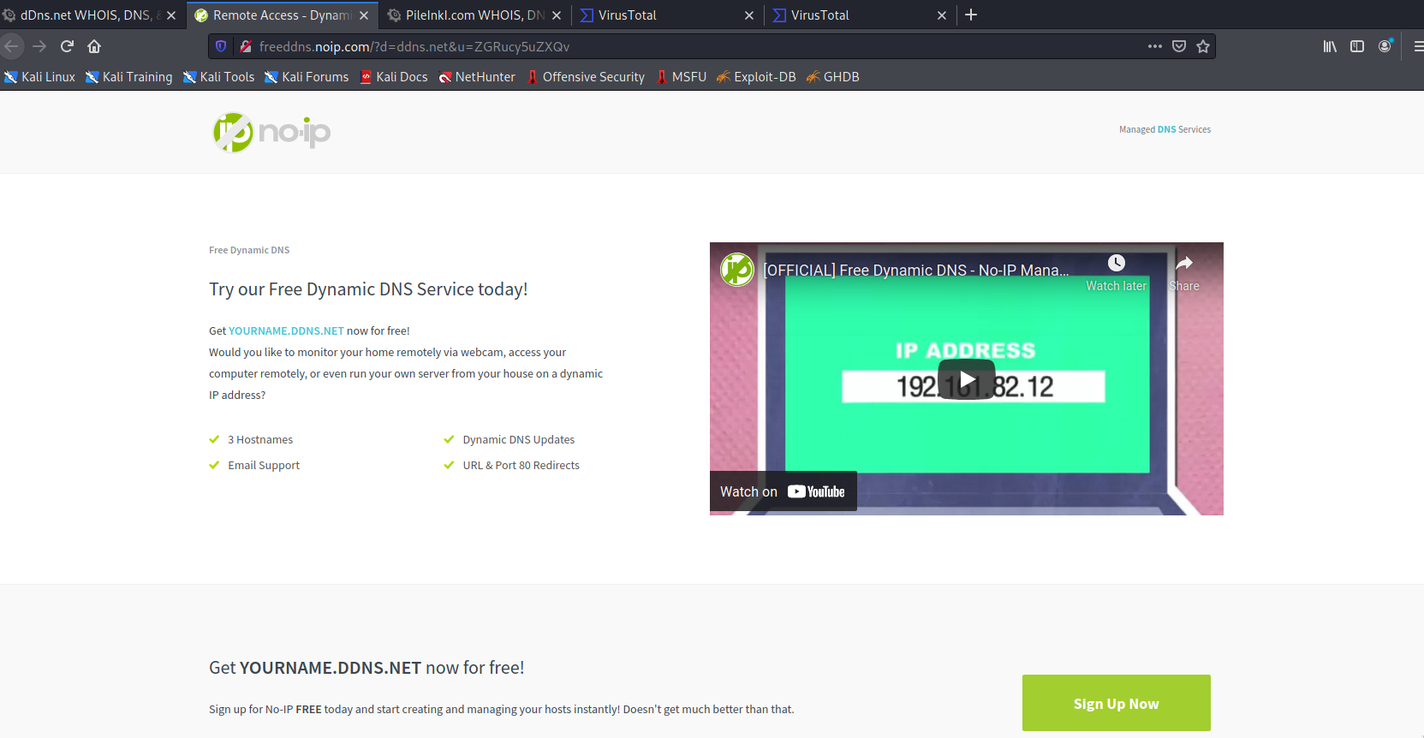Click Managed DNS Services link
This screenshot has height=738, width=1424.
[1165, 129]
